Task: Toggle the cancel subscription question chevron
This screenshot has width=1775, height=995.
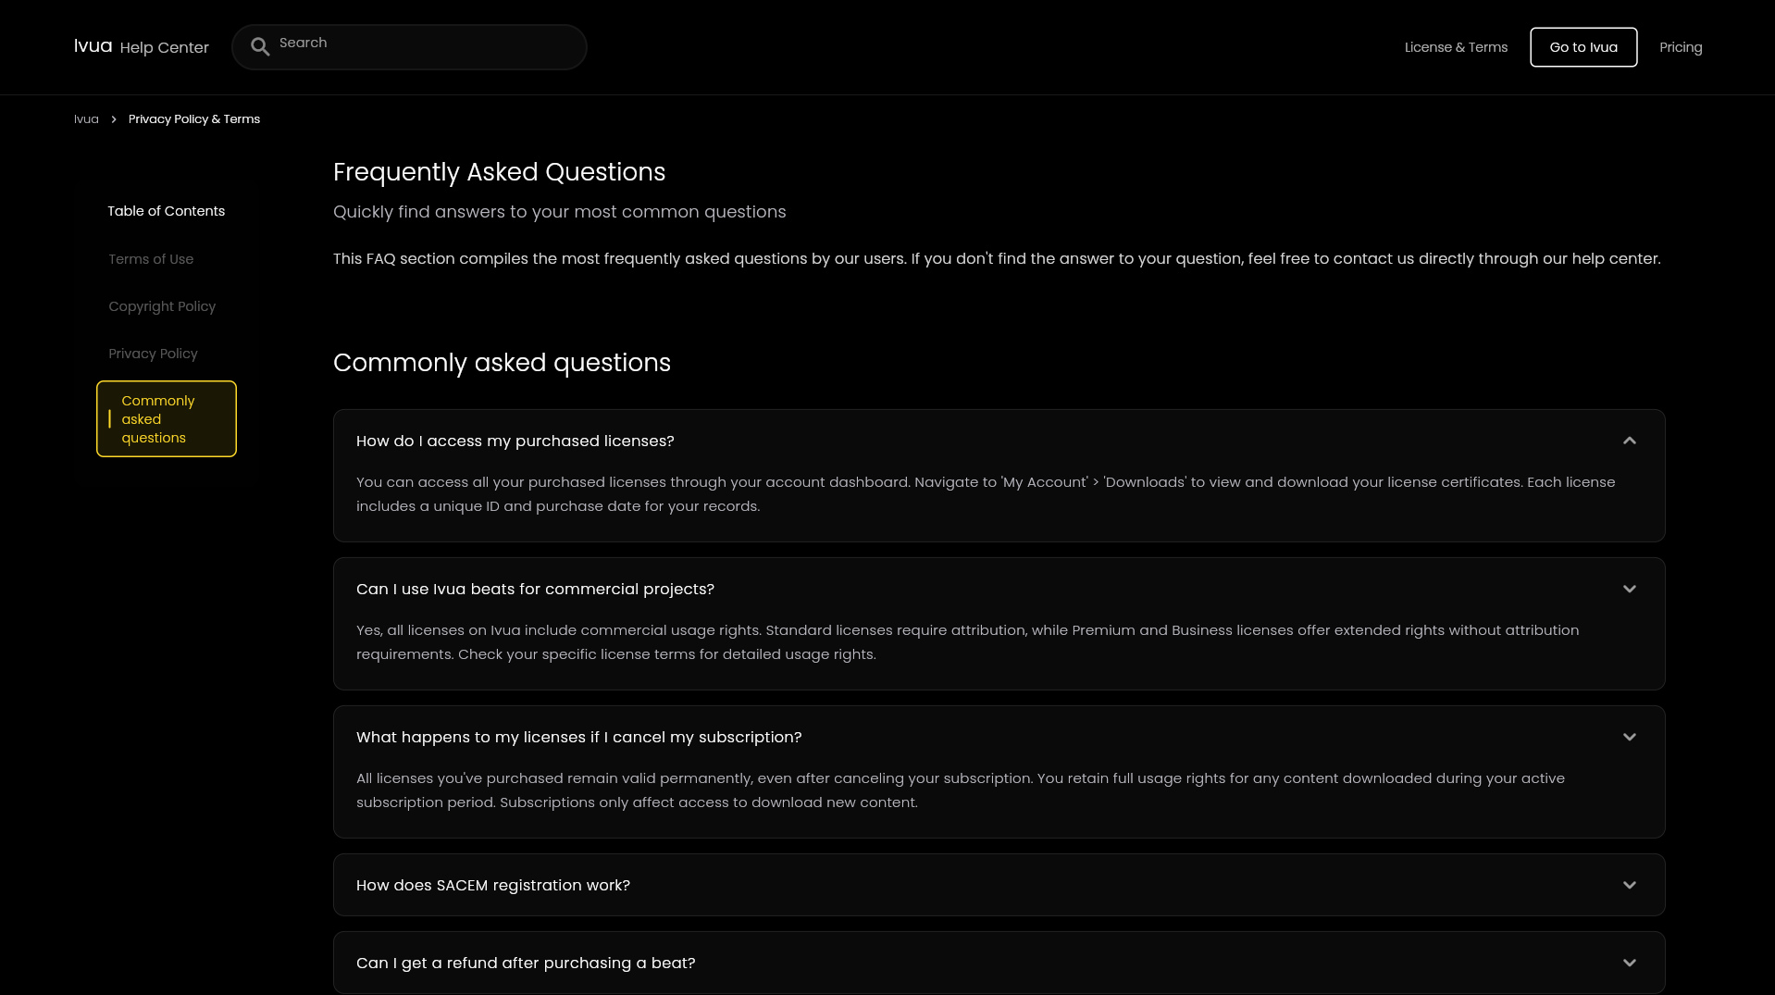Action: click(1630, 737)
